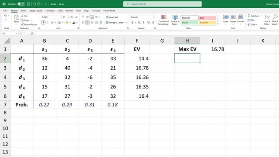
Task: Align text to the top
Action: pos(83,17)
